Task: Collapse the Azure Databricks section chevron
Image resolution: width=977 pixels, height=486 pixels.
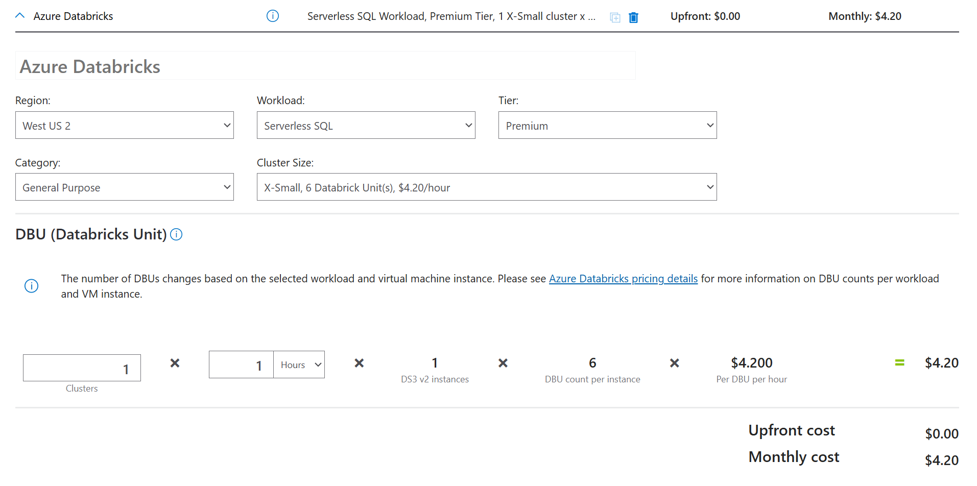Action: point(20,16)
